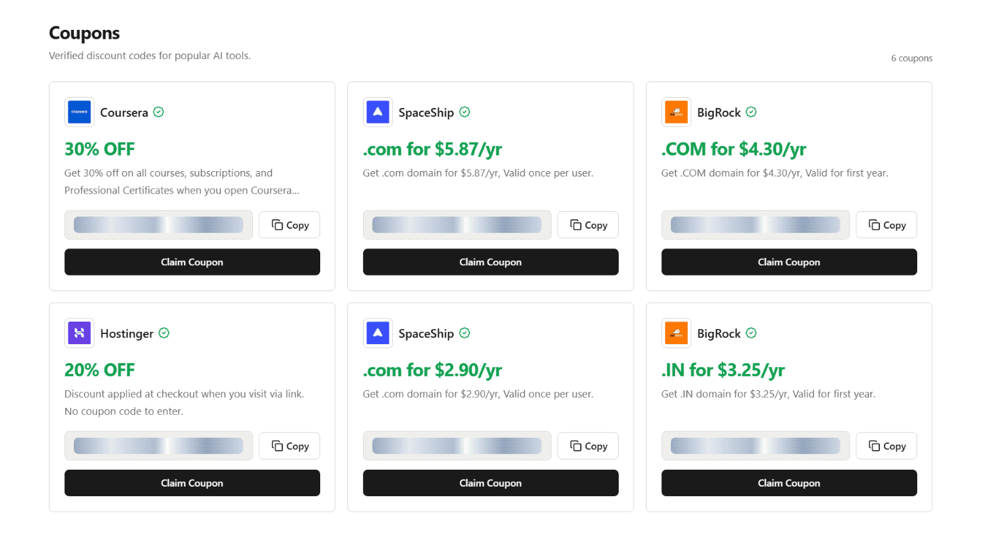Copy the SpaceShip $2.90/yr coupon code
Image resolution: width=981 pixels, height=545 pixels.
click(x=588, y=446)
